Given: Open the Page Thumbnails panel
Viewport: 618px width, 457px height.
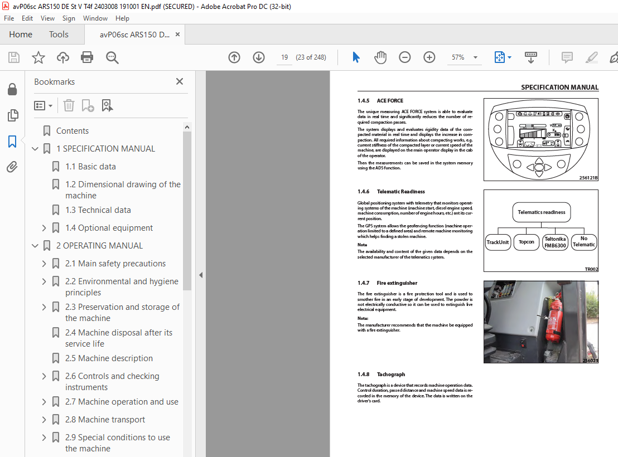Looking at the screenshot, I should coord(13,115).
